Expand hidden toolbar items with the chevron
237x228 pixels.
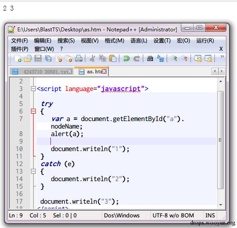coord(222,57)
